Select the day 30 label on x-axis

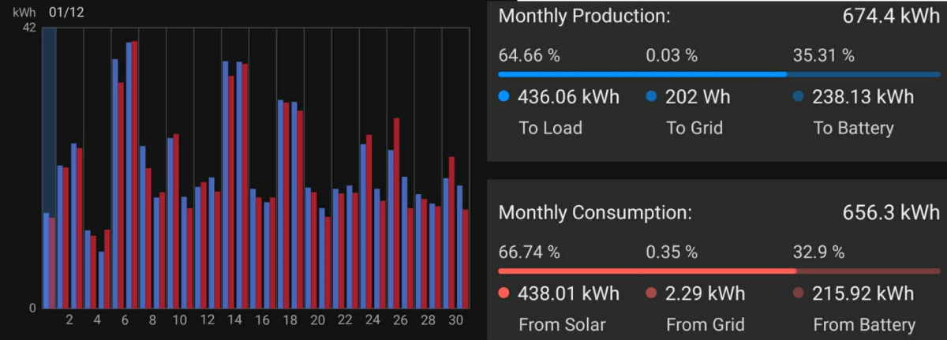pyautogui.click(x=455, y=320)
